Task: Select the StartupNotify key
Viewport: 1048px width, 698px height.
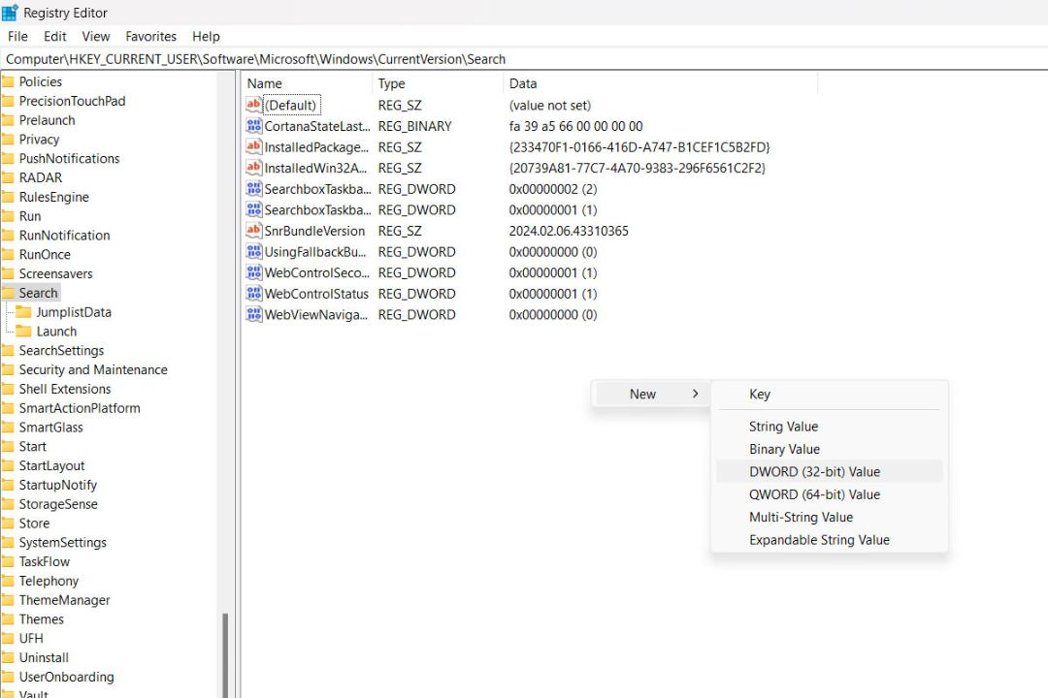Action: coord(58,485)
